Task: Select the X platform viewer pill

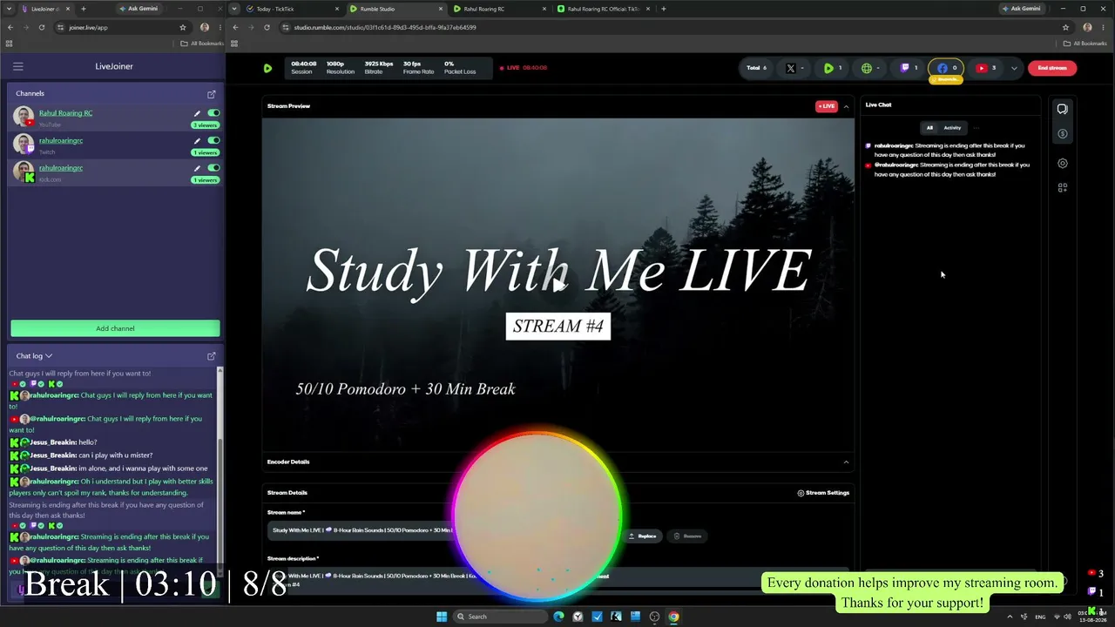Action: [x=794, y=68]
